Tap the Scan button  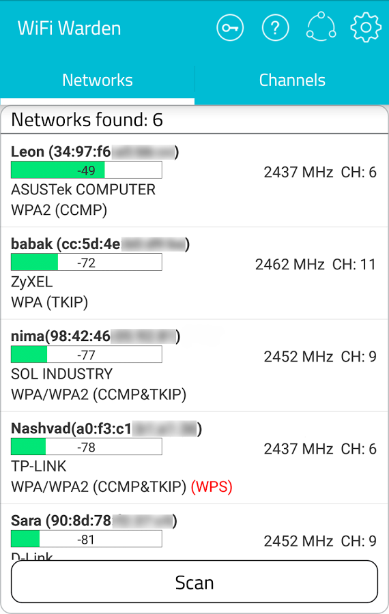click(x=194, y=582)
